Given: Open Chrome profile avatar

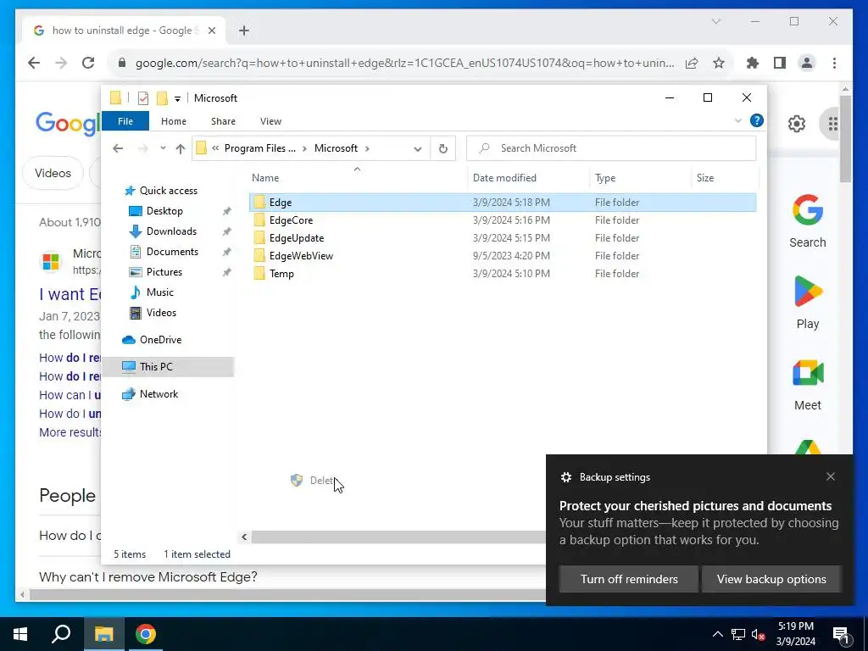Looking at the screenshot, I should (807, 63).
